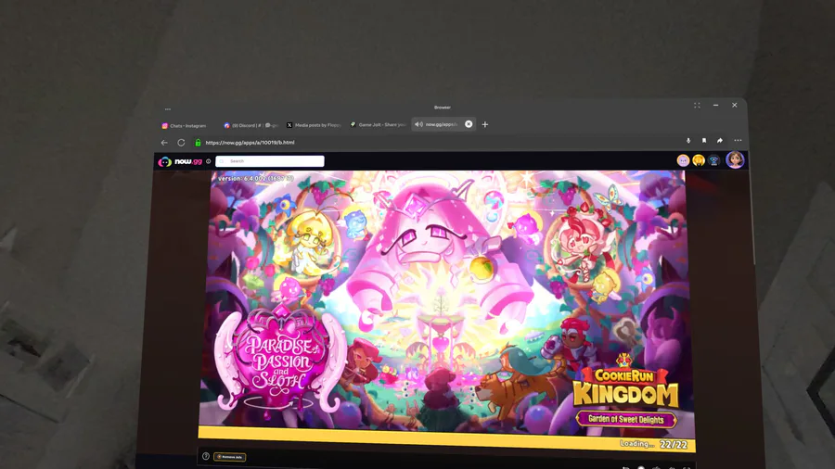This screenshot has width=835, height=469.
Task: Click the yellow loading progress bar
Action: click(446, 440)
